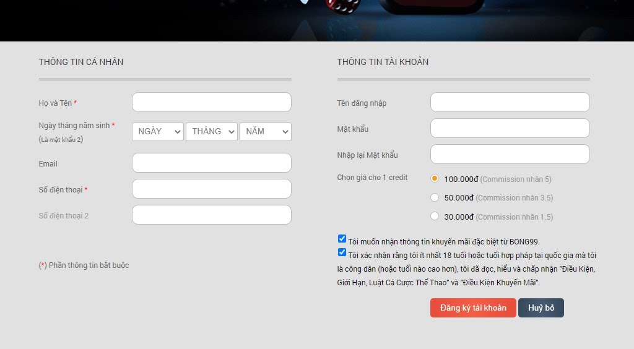The width and height of the screenshot is (634, 349).
Task: Toggle the 18+ age confirmation checkbox
Action: pyautogui.click(x=342, y=252)
